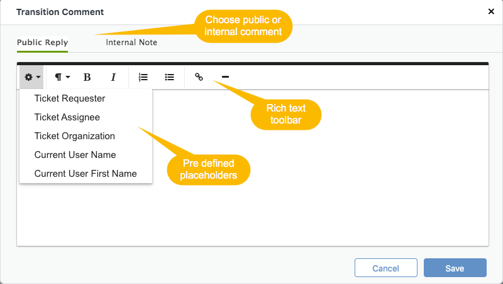Close the Transition Comment dialog

pos(491,12)
